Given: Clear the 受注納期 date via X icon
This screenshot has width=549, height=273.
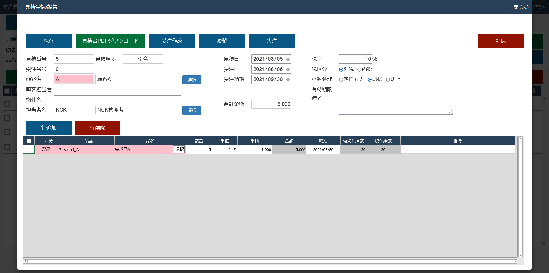Looking at the screenshot, I should [288, 80].
